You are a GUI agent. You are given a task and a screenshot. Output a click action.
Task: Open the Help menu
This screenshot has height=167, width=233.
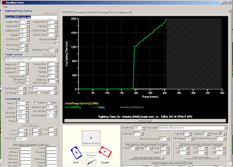[5, 7]
